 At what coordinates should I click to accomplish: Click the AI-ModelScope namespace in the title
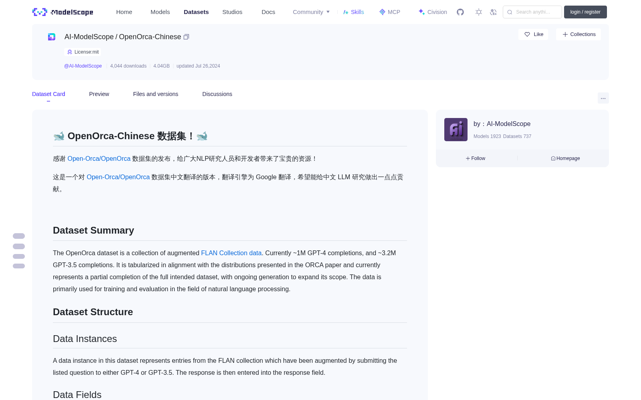coord(89,37)
